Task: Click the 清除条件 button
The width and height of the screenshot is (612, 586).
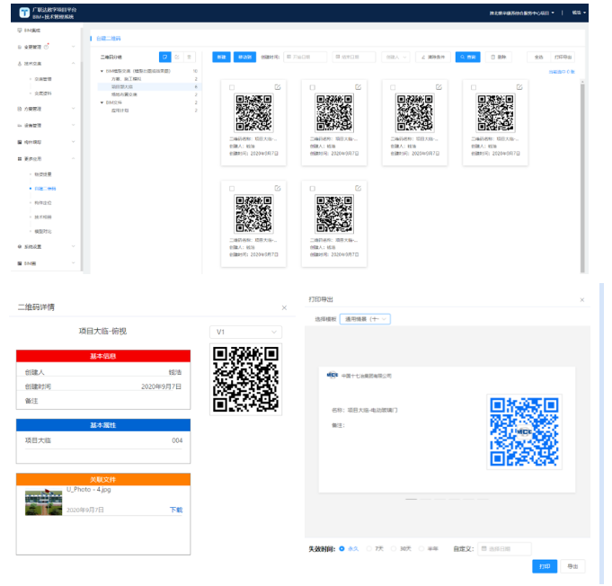Action: click(433, 57)
